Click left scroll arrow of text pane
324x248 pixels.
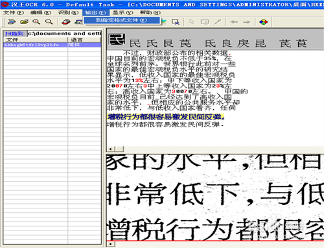coord(111,149)
